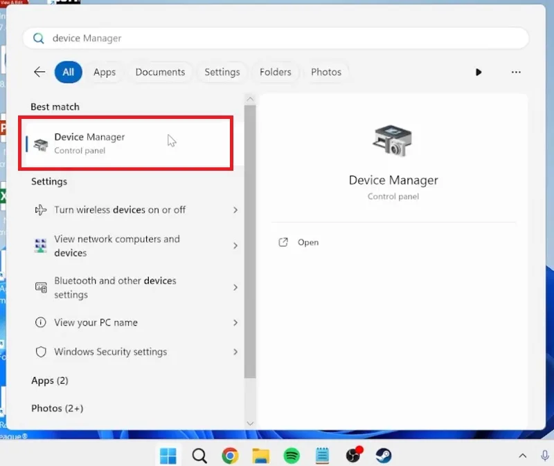The image size is (554, 466).
Task: Open Notepad from taskbar
Action: (322, 456)
